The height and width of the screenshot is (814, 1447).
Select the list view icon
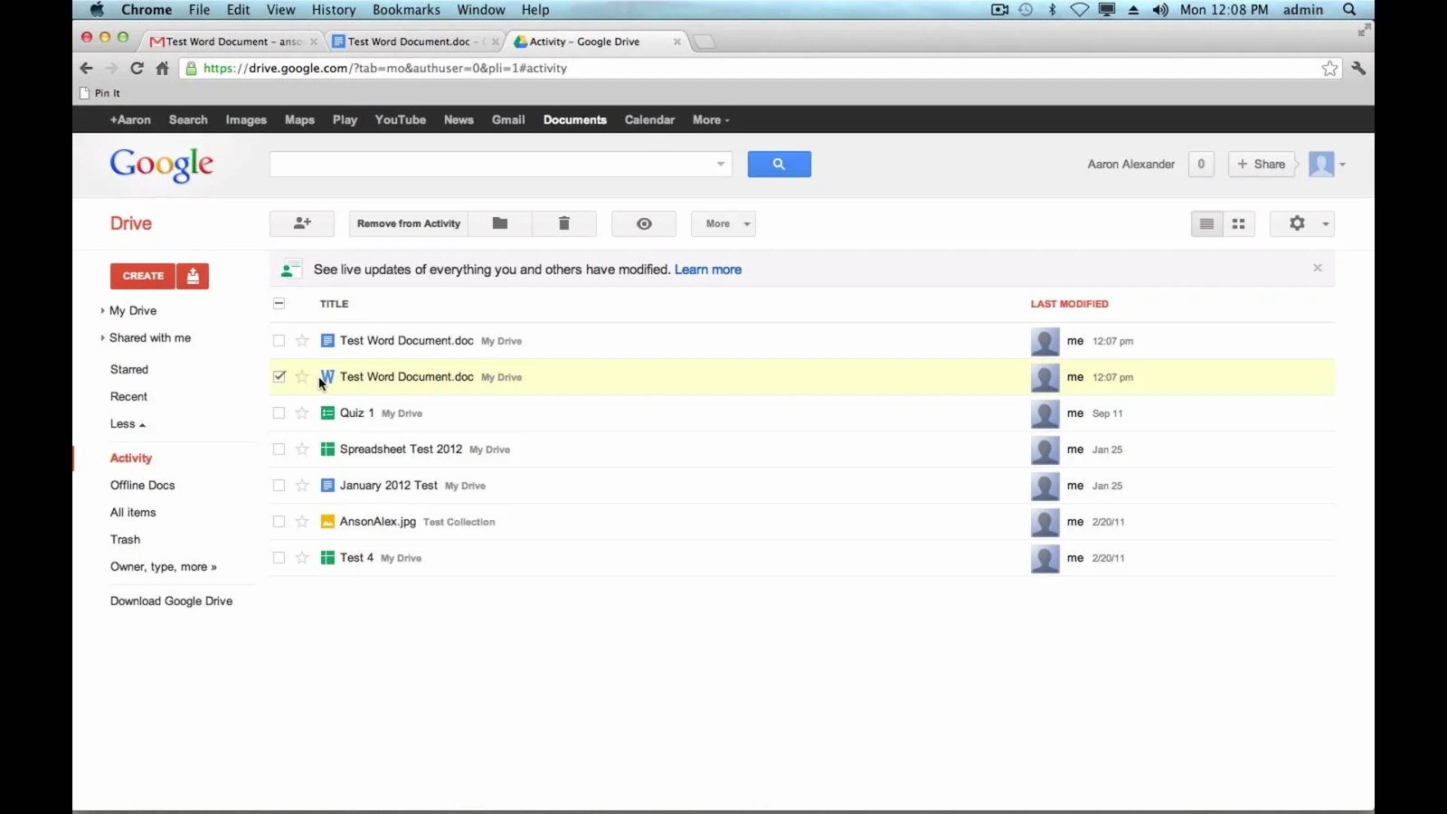(1206, 223)
